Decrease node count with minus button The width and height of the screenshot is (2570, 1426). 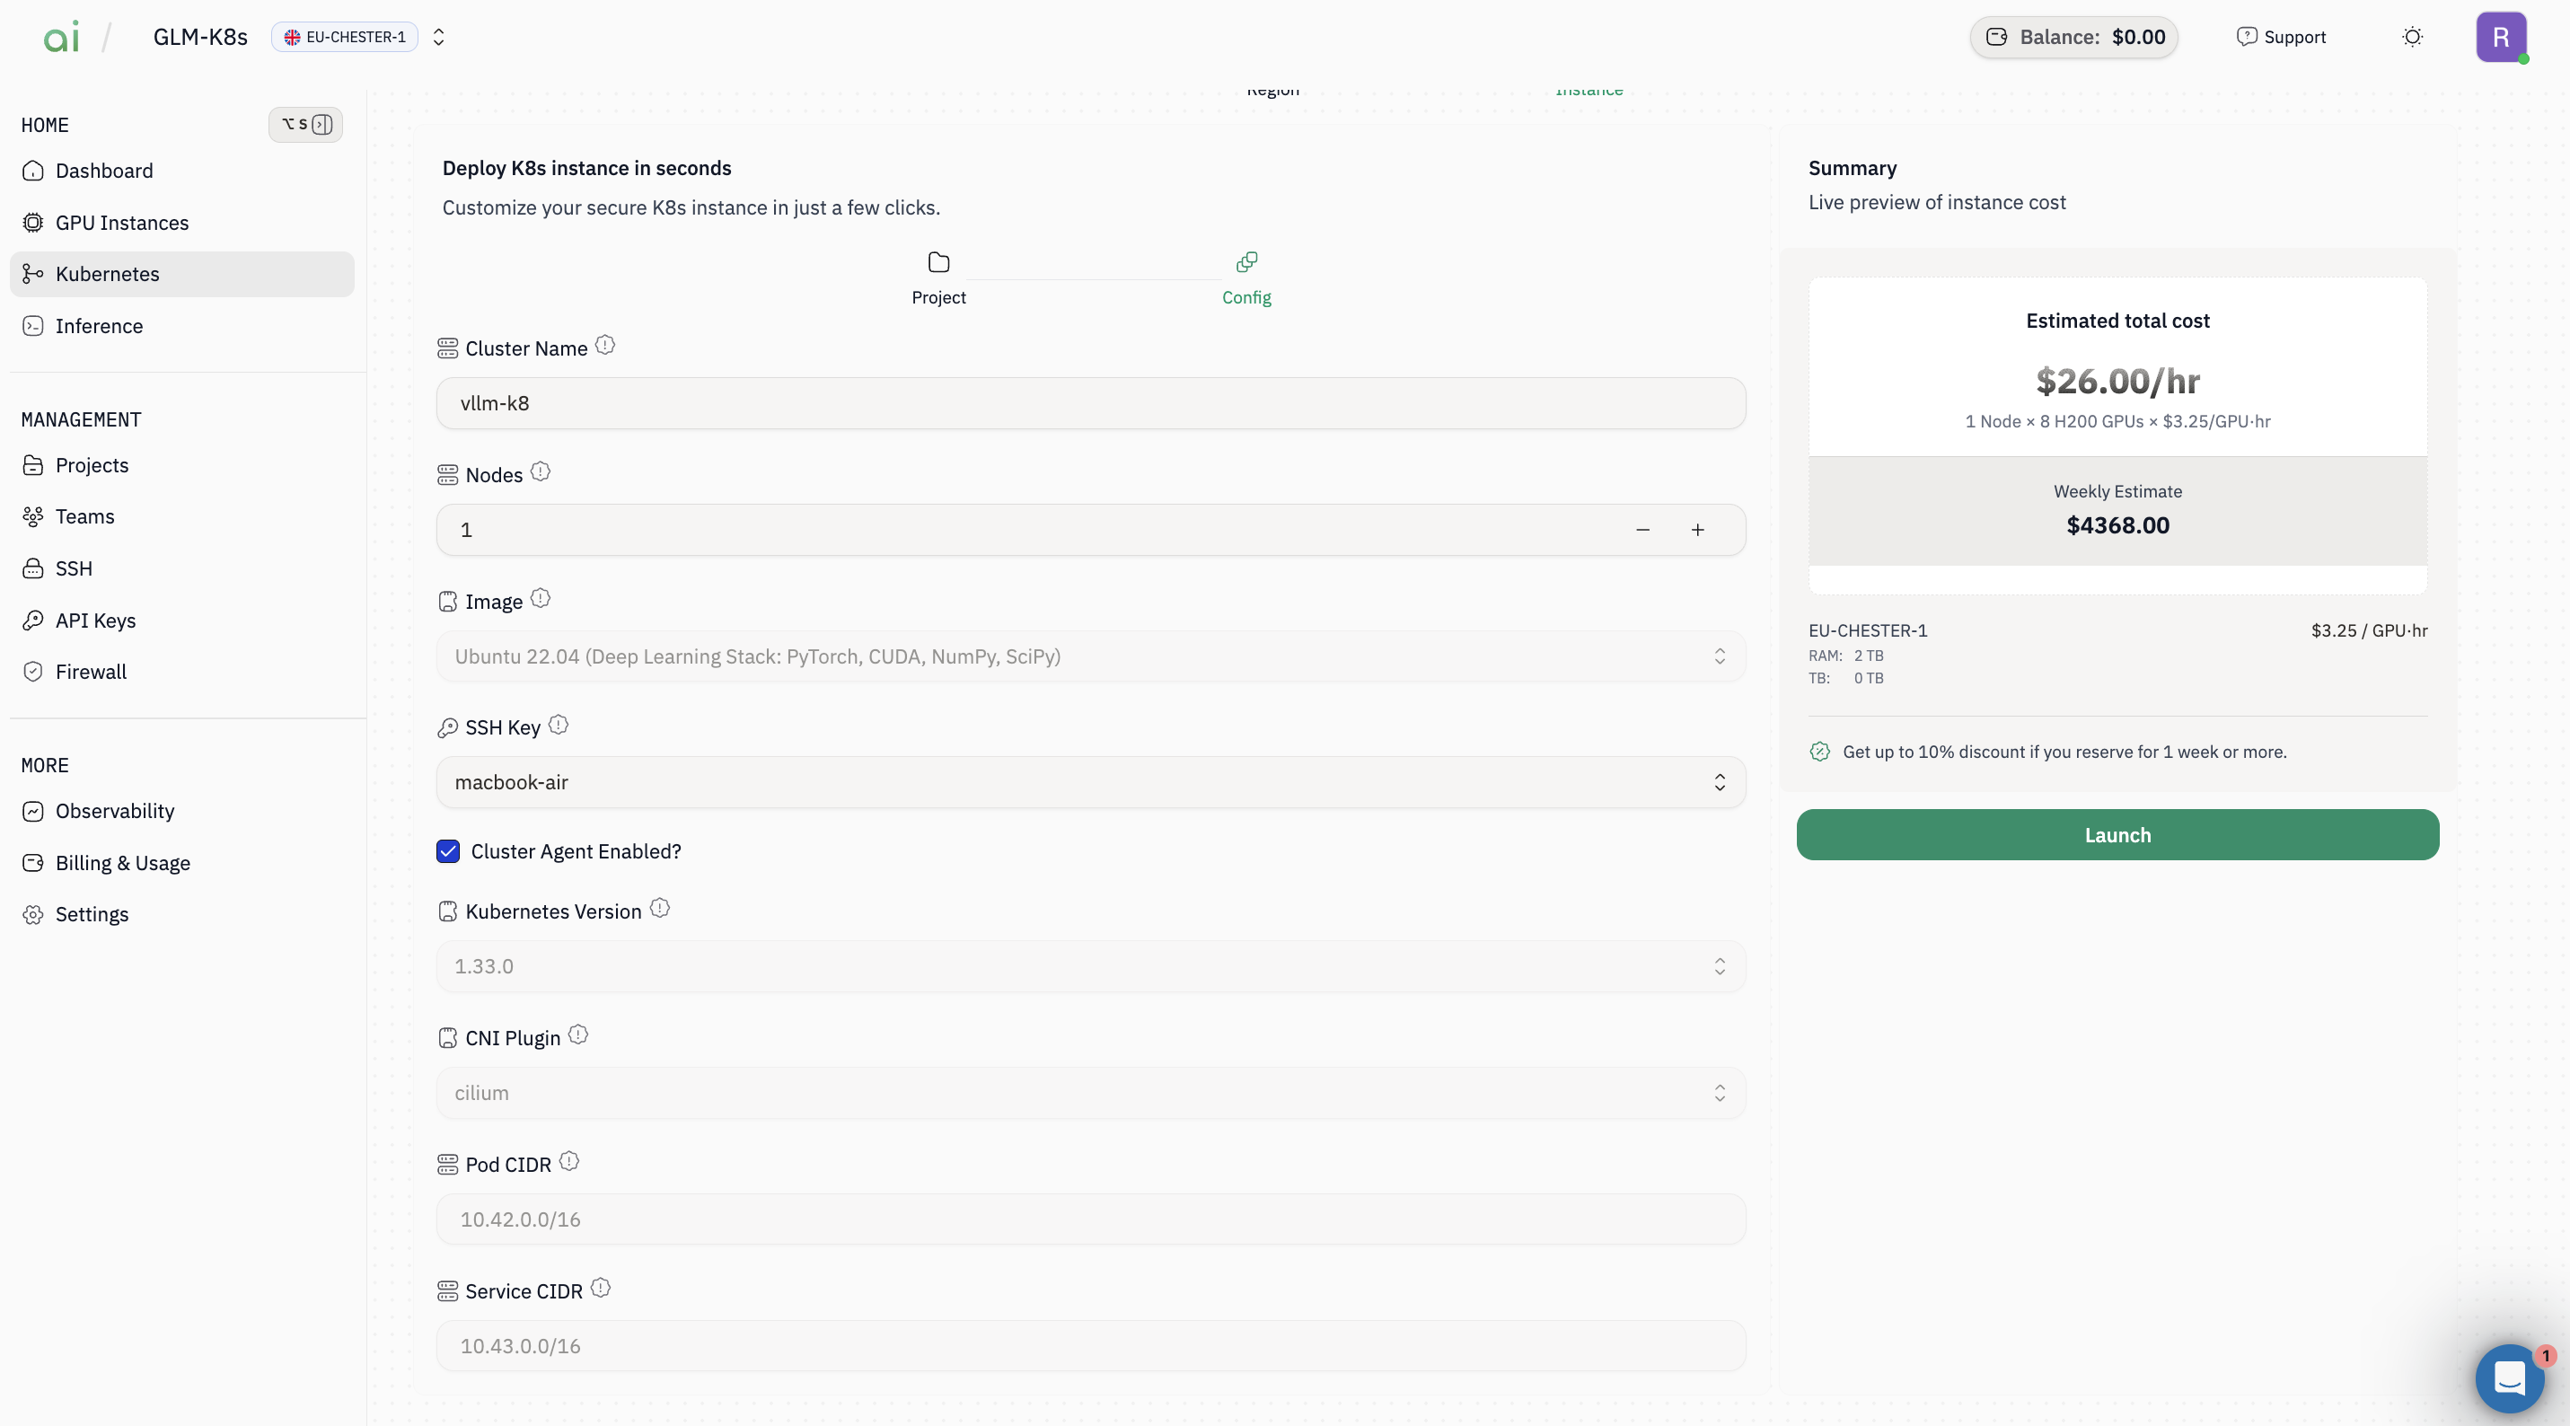coord(1642,530)
